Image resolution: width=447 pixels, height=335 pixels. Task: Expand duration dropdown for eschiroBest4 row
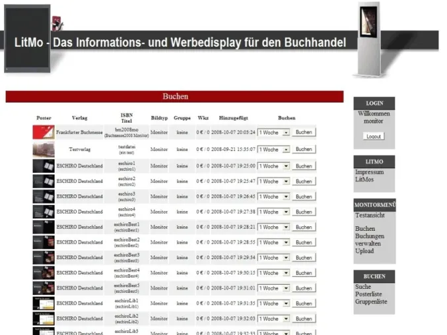tap(273, 273)
